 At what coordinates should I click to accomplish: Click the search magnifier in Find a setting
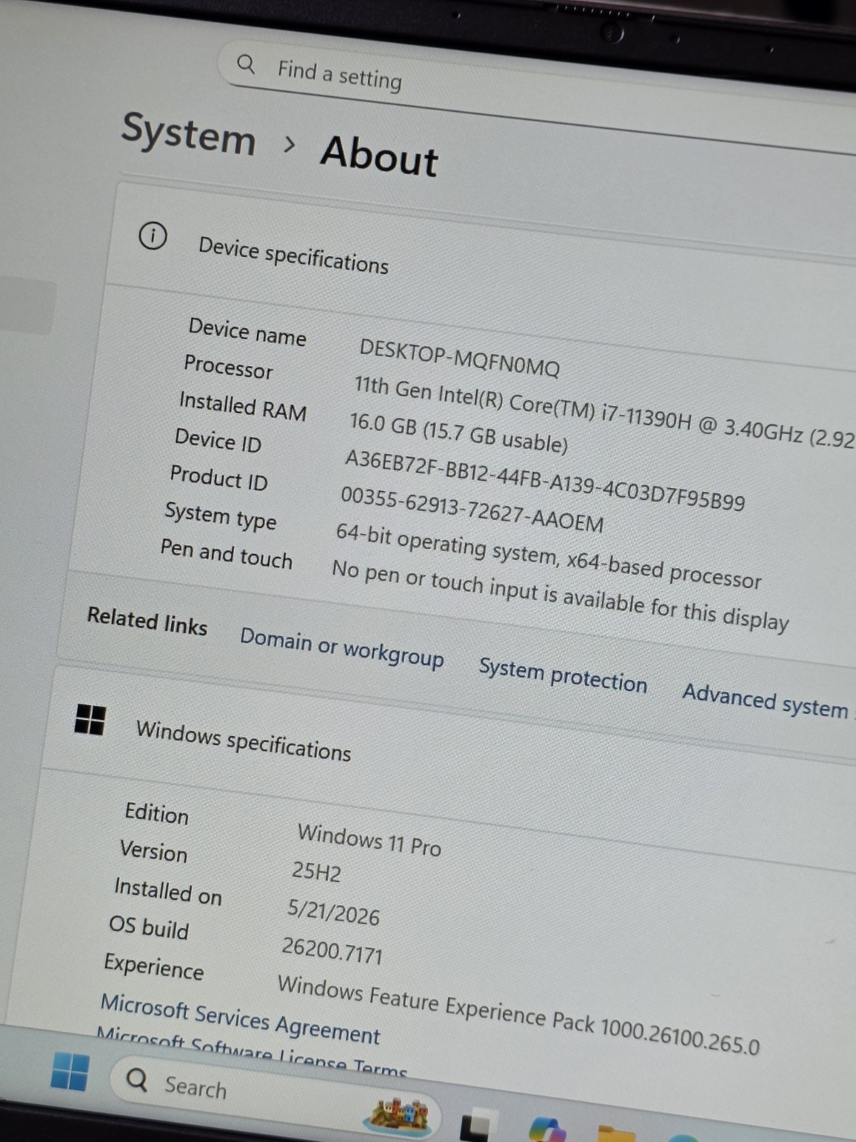246,64
